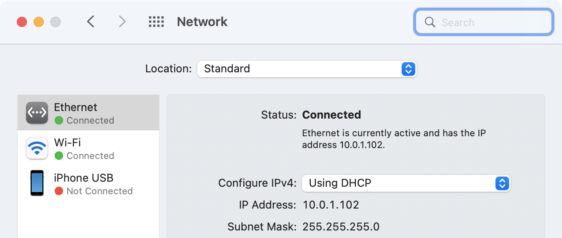Go forward with the right chevron
The height and width of the screenshot is (238, 562).
click(122, 21)
